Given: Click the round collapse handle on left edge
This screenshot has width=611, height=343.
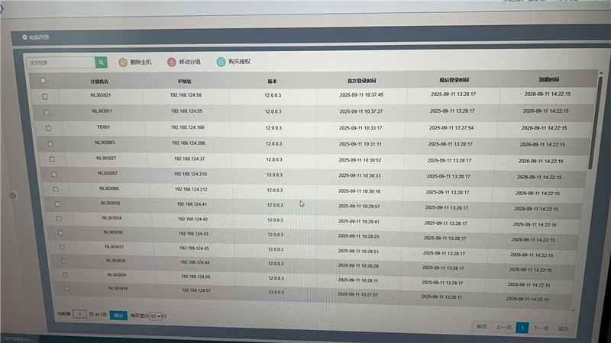Looking at the screenshot, I should [x=13, y=196].
